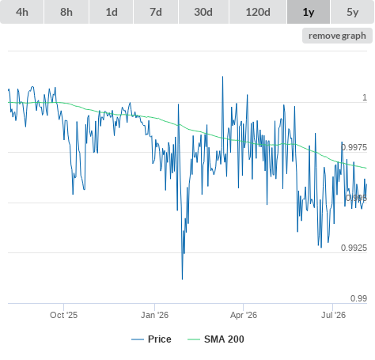Switch chart to 30d range
Viewport: 375px width, 360px height.
[x=203, y=12]
